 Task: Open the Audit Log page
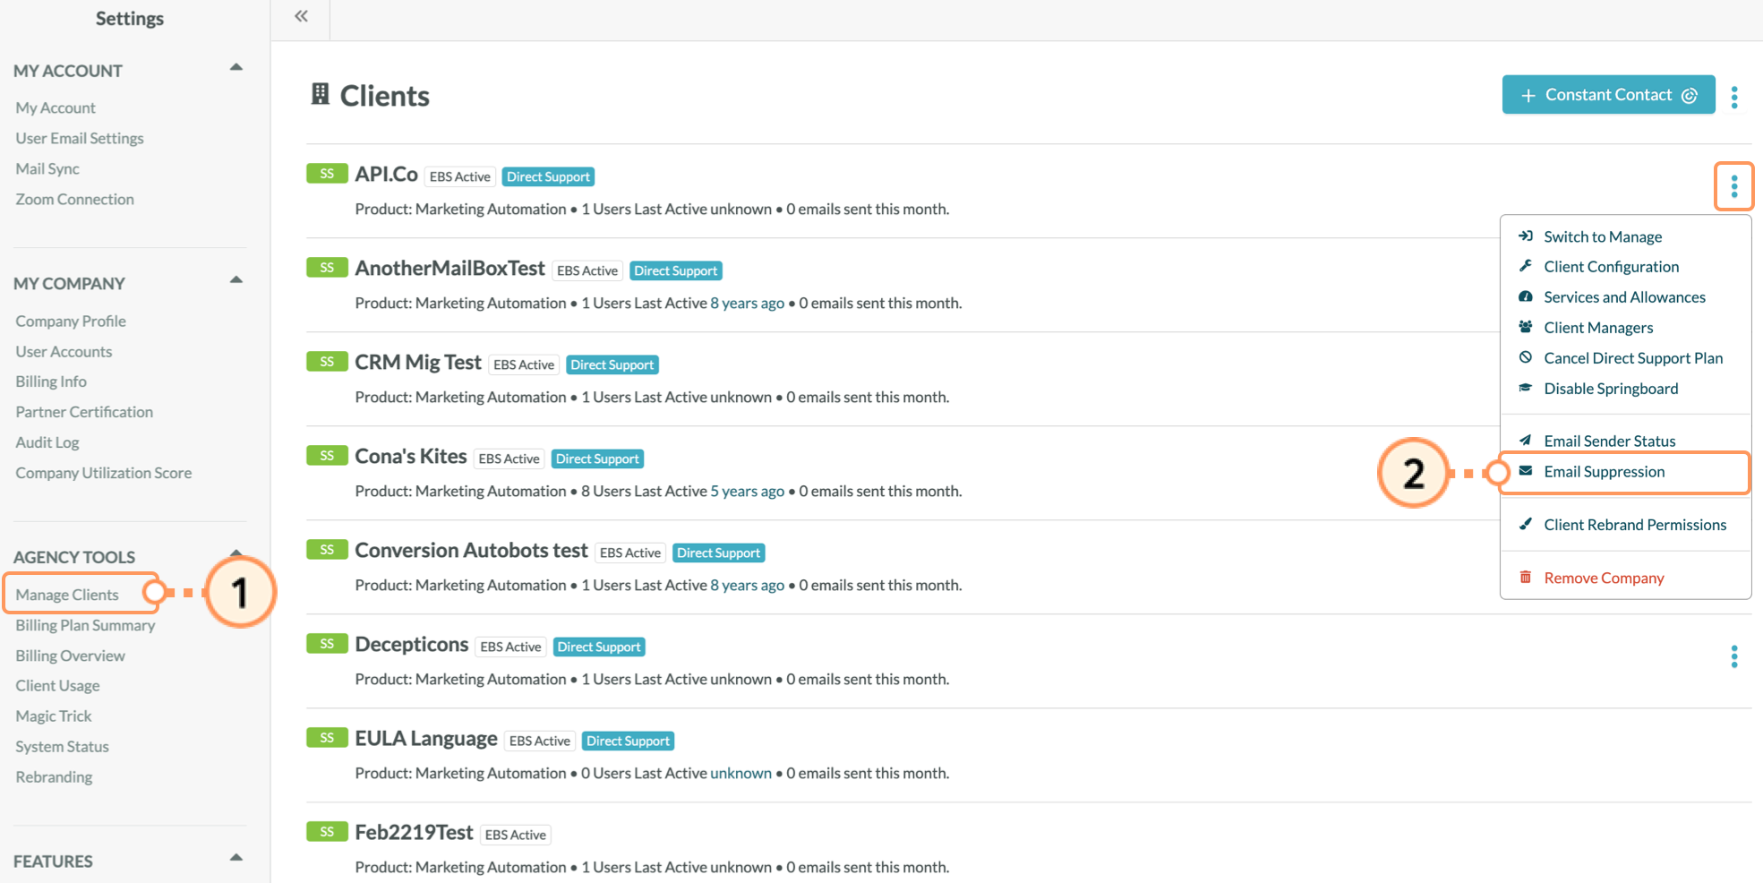tap(47, 442)
